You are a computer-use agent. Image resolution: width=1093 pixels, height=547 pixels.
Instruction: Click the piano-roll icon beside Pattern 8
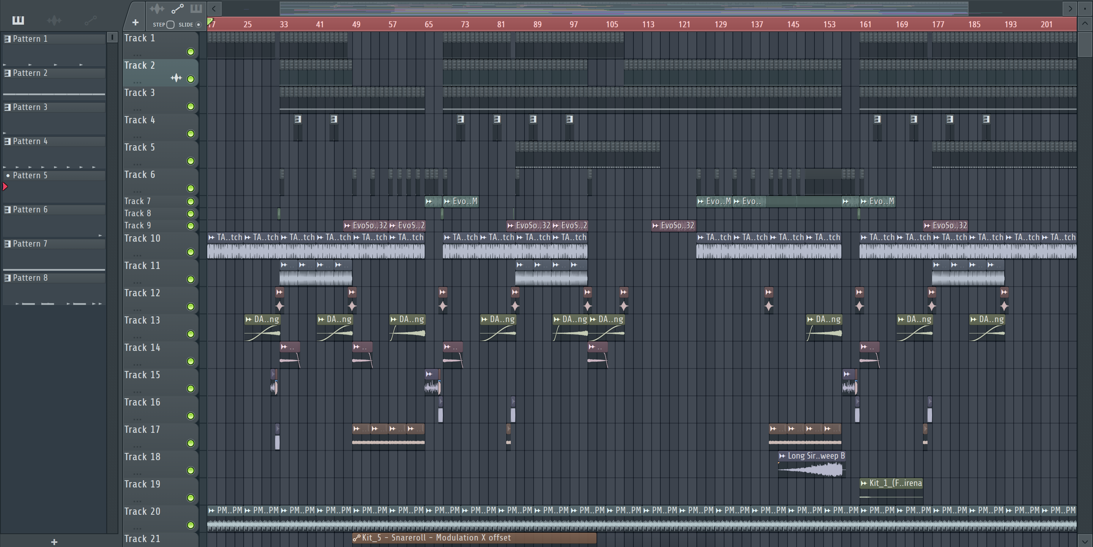[7, 278]
